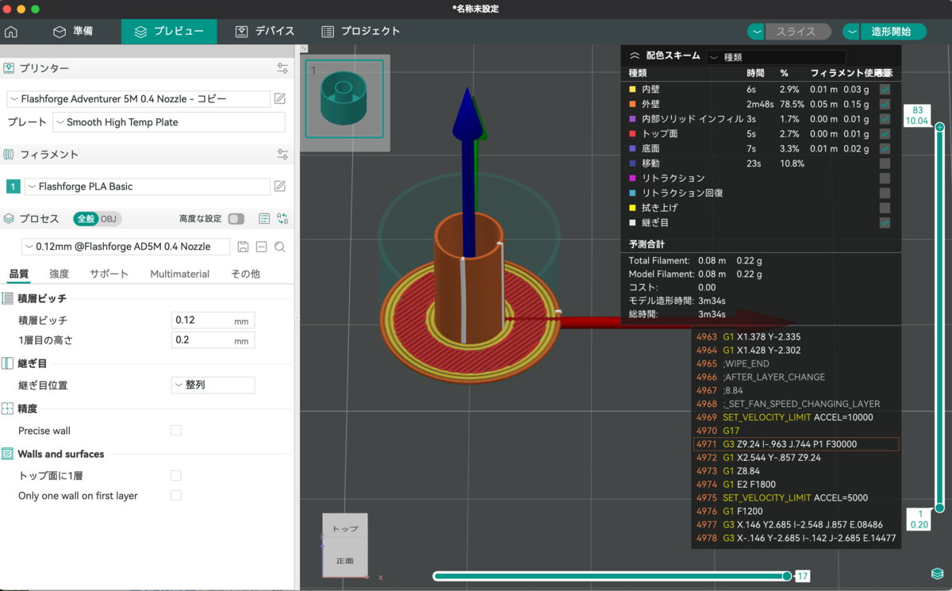Click save process preset icon

(x=244, y=247)
